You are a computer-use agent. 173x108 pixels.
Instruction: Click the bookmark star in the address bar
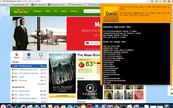(x=148, y=1)
